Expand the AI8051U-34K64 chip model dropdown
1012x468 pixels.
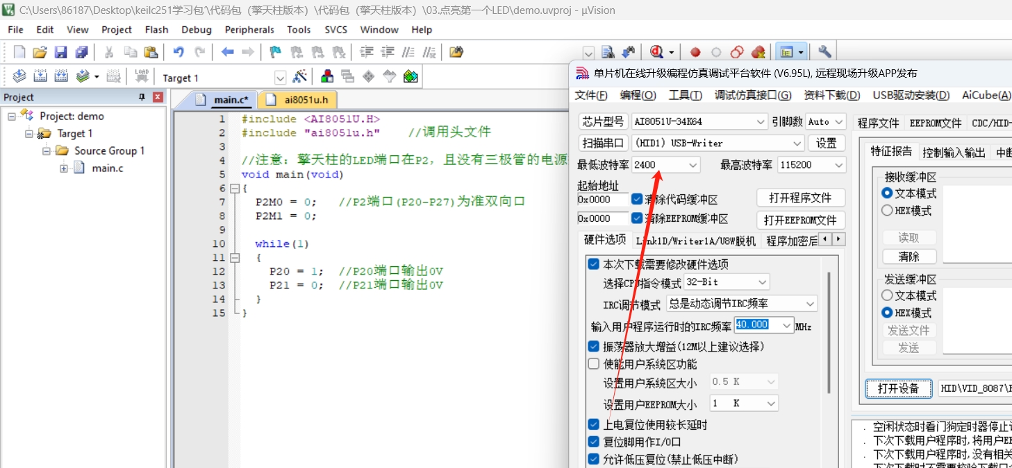(x=761, y=122)
